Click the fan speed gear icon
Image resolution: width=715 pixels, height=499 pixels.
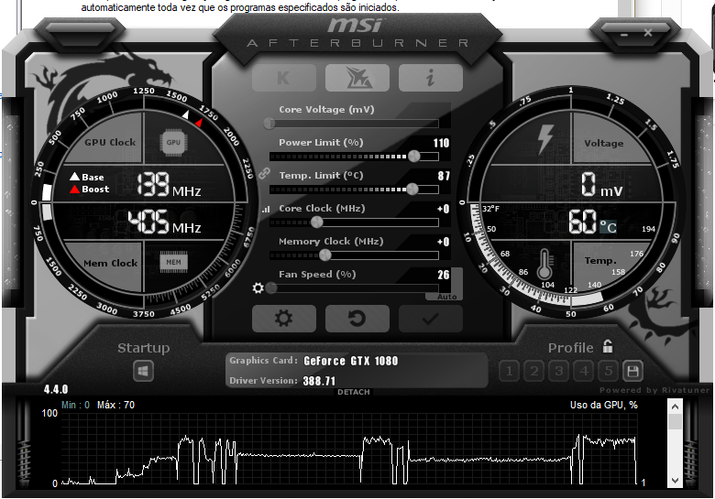258,288
